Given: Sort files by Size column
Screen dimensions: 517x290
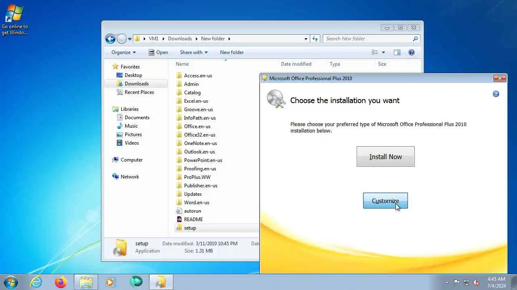Looking at the screenshot, I should coord(382,64).
